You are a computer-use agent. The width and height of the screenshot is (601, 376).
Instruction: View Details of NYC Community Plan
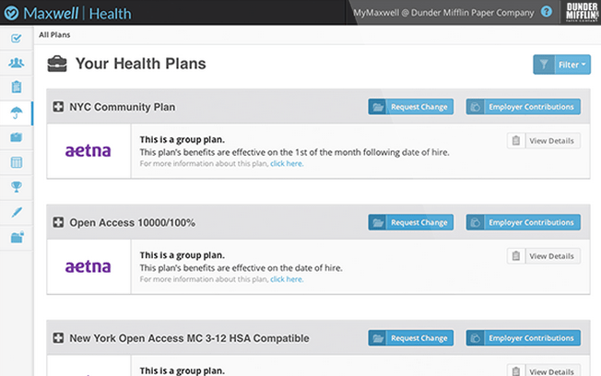coord(544,141)
